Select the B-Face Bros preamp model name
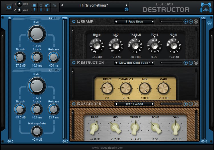The height and width of the screenshot is (150, 214). (x=134, y=22)
